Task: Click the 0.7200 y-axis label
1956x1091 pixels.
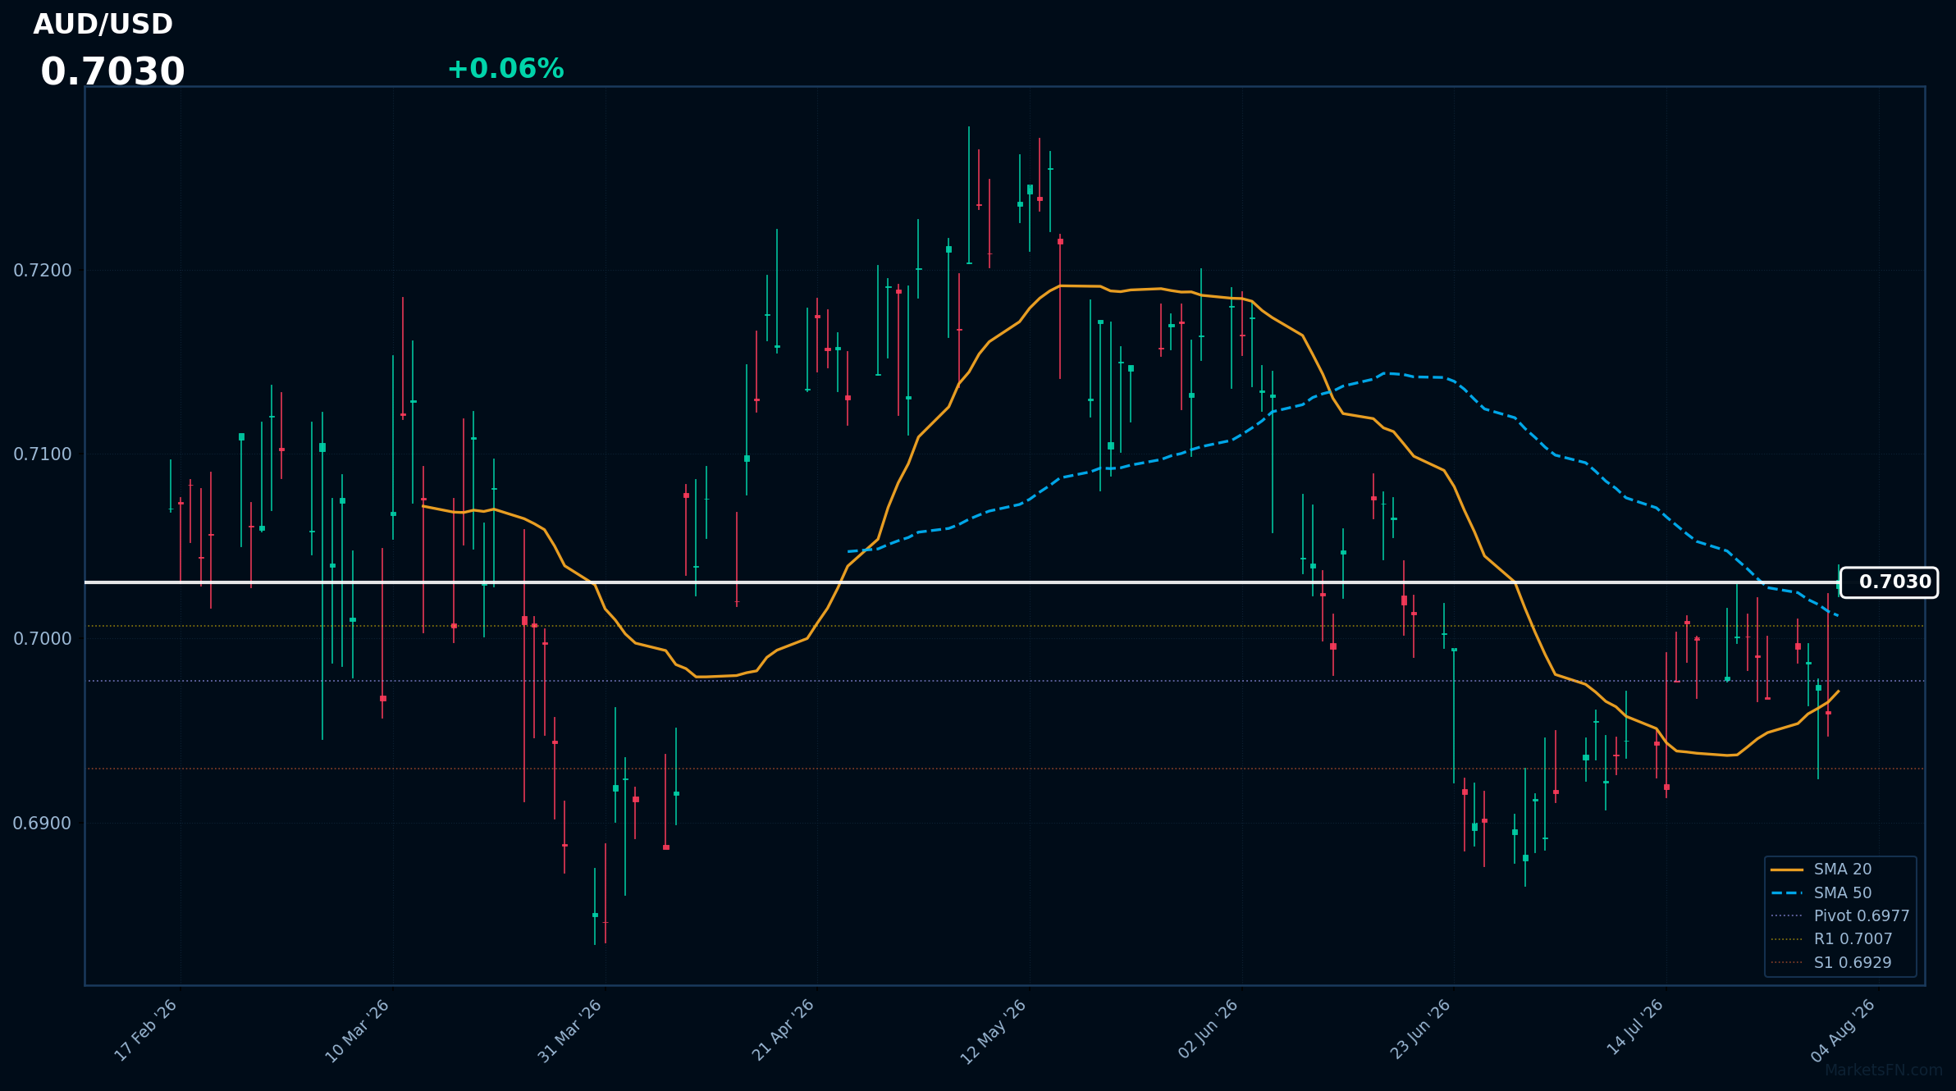Action: pos(43,270)
